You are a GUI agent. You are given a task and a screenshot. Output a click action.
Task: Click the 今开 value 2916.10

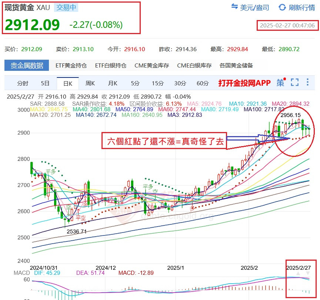click(x=134, y=49)
